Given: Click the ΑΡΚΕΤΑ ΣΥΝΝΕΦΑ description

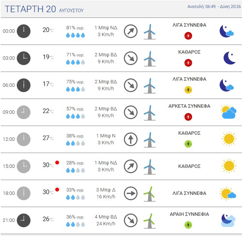Looking at the screenshot, I should [x=189, y=106].
